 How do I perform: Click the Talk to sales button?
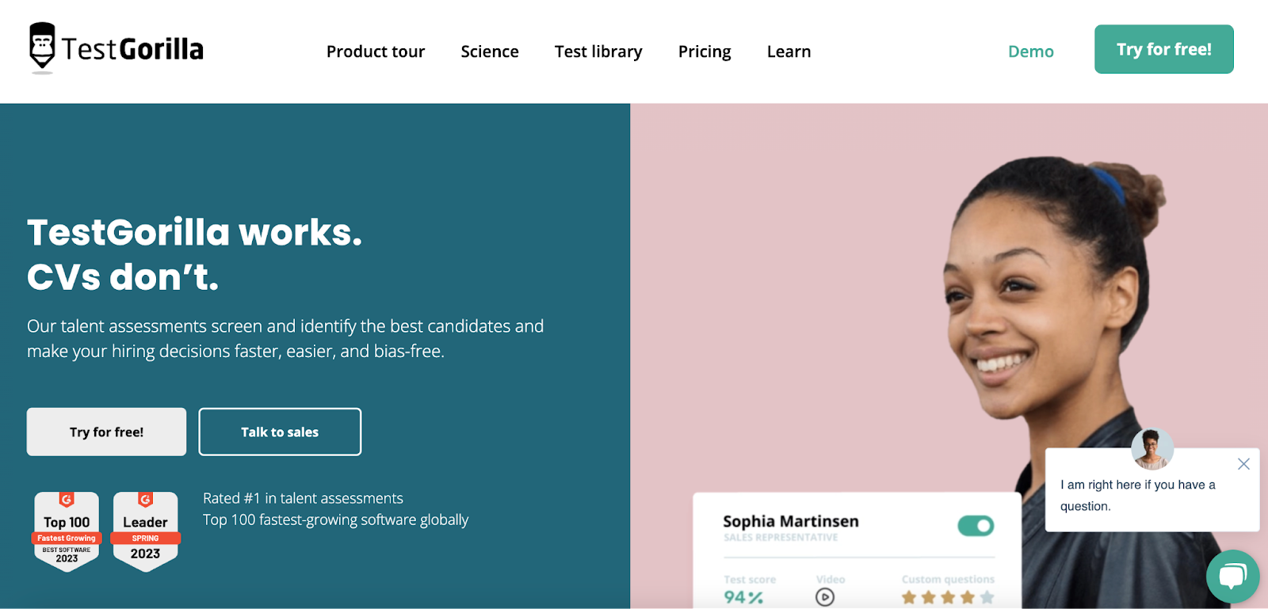(x=280, y=432)
